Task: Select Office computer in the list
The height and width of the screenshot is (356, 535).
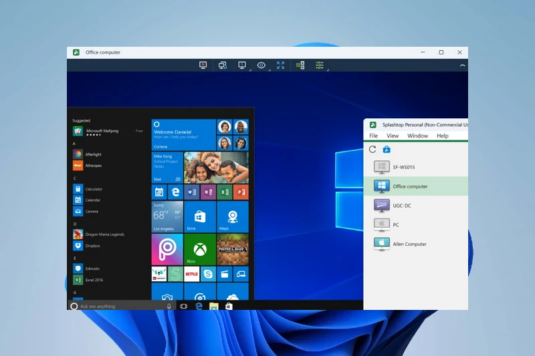Action: click(x=415, y=186)
